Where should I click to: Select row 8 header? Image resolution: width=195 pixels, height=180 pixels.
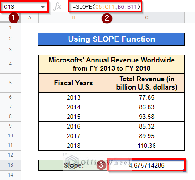pyautogui.click(x=10, y=117)
